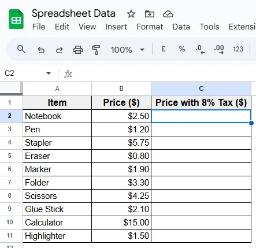Screen dimensions: 256x248
Task: Expand the name box dropdown arrow
Action: (49, 73)
